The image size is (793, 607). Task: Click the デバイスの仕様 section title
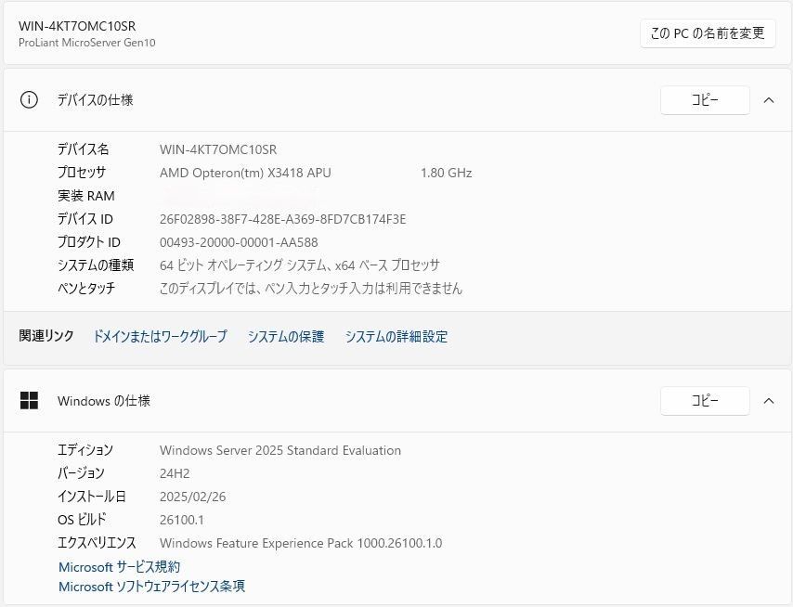click(x=95, y=100)
